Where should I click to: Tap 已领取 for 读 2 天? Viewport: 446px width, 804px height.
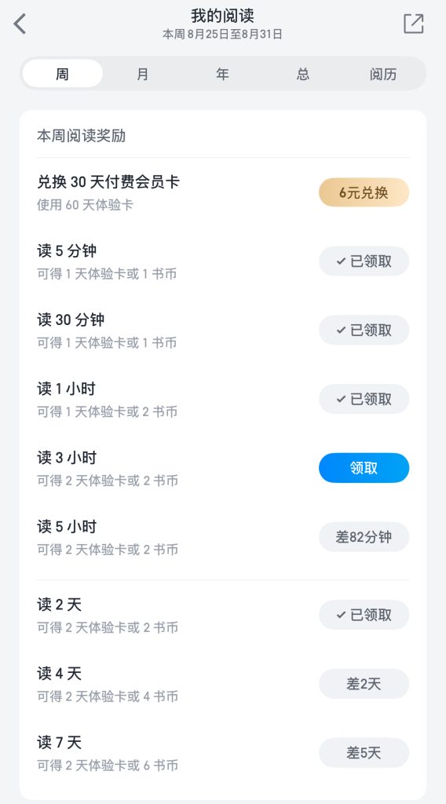pos(364,615)
